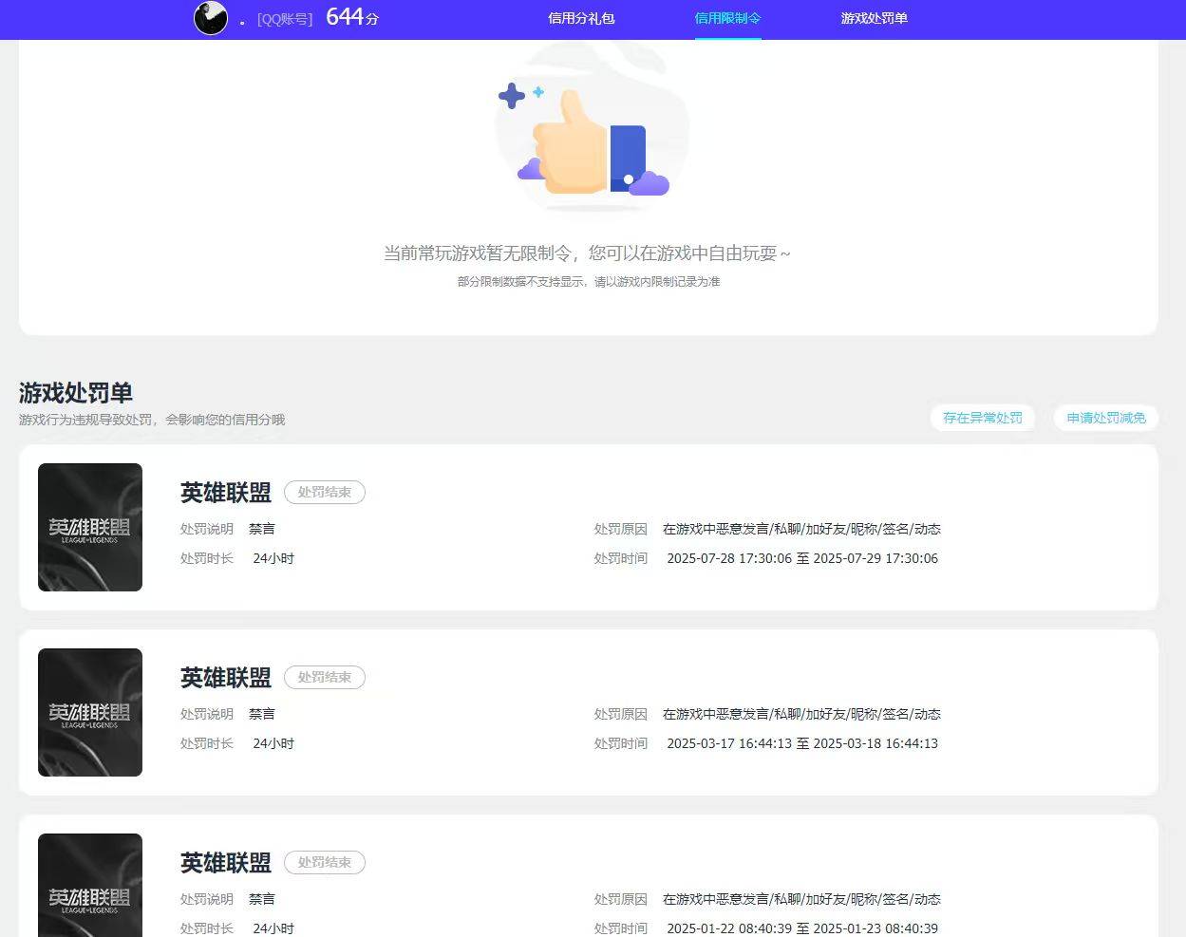Screen dimensions: 1186x937
Task: Click the 处罚结束 badge on the first penalty
Action: click(x=324, y=492)
